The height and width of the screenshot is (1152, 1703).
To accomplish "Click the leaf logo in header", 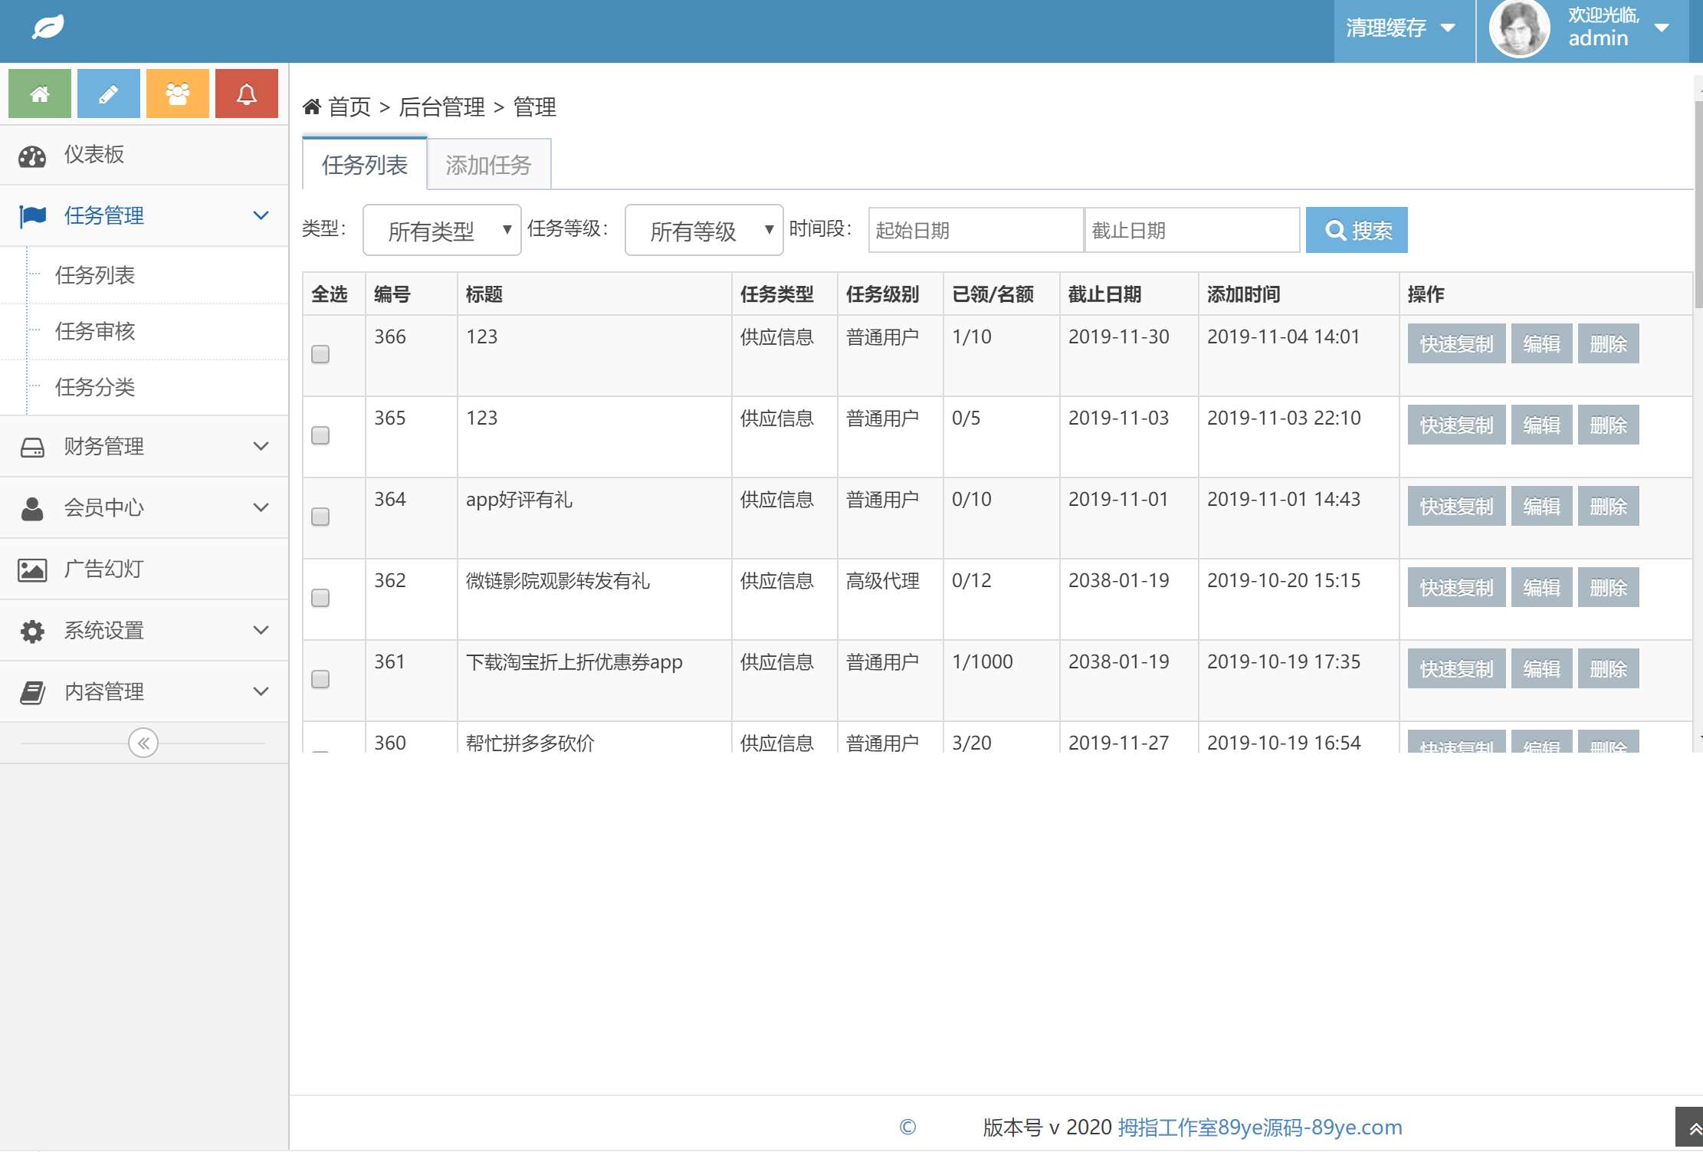I will tap(48, 28).
